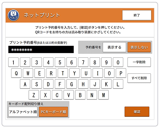Select 表示する to show the number
The width and height of the screenshot is (160, 128).
tap(114, 47)
